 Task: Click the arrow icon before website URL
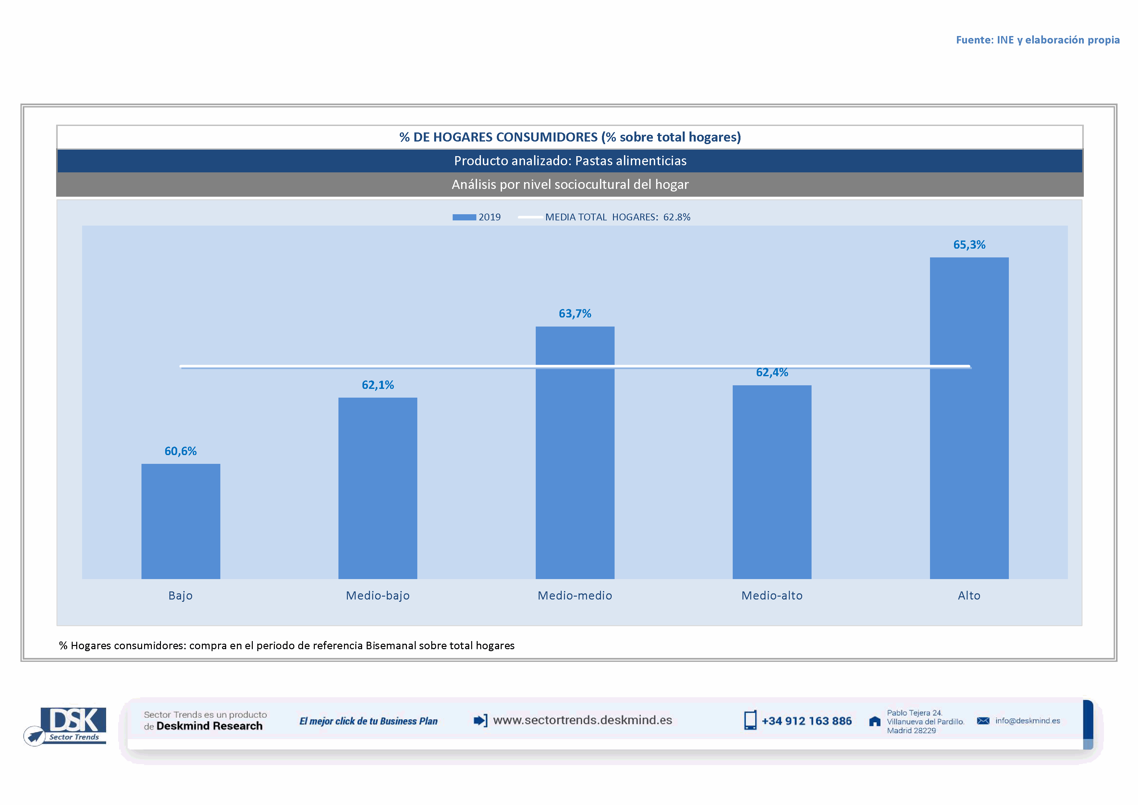(x=480, y=720)
